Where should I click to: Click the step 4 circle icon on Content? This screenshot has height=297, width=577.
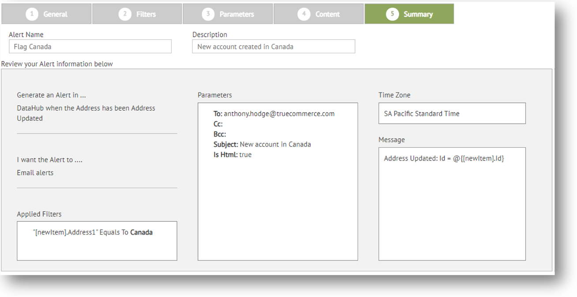point(303,14)
